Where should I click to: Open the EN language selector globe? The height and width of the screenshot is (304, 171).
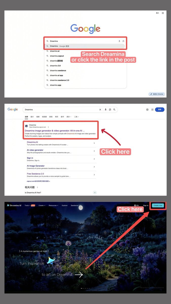[136, 205]
